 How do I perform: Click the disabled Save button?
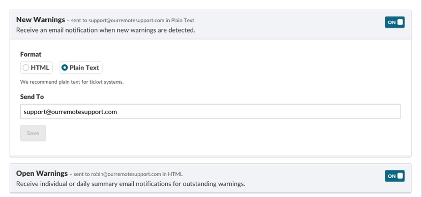click(x=33, y=133)
